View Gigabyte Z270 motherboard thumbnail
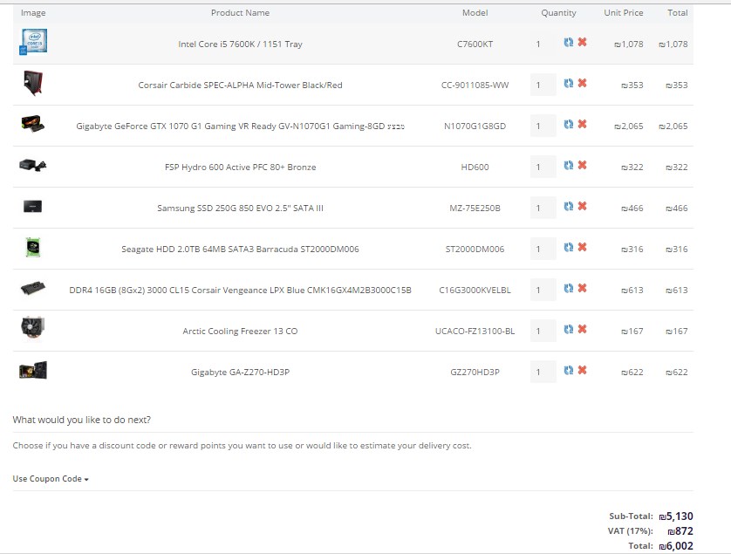 33,370
